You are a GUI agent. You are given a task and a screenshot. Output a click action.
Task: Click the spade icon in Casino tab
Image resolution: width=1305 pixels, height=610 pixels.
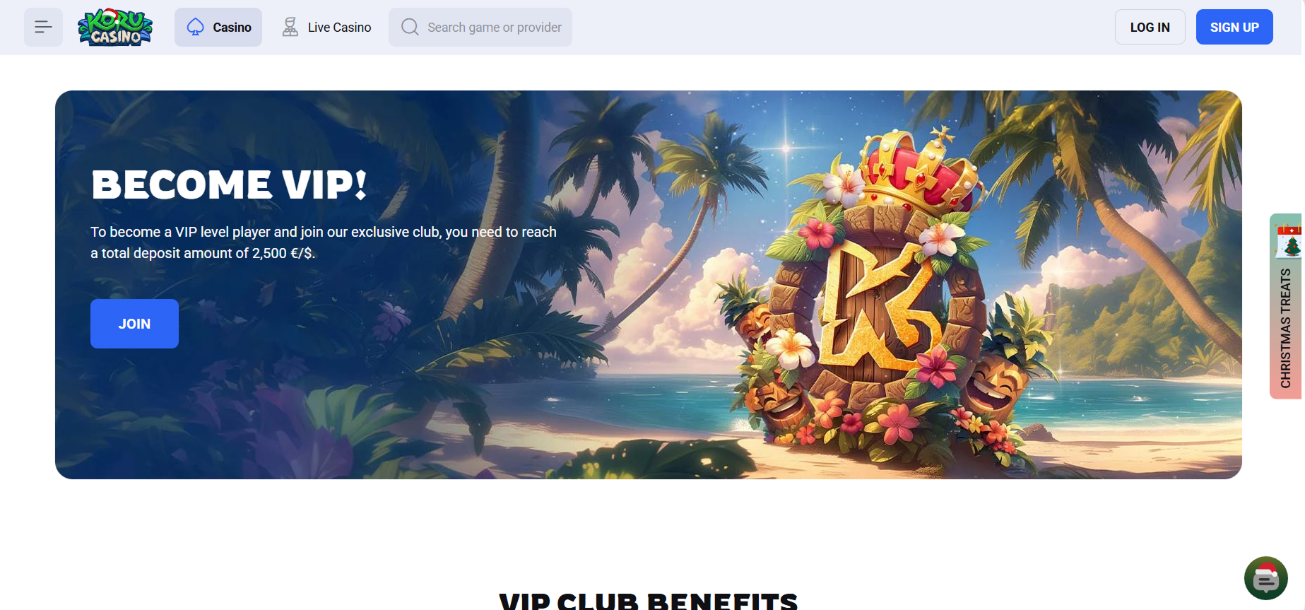coord(196,28)
